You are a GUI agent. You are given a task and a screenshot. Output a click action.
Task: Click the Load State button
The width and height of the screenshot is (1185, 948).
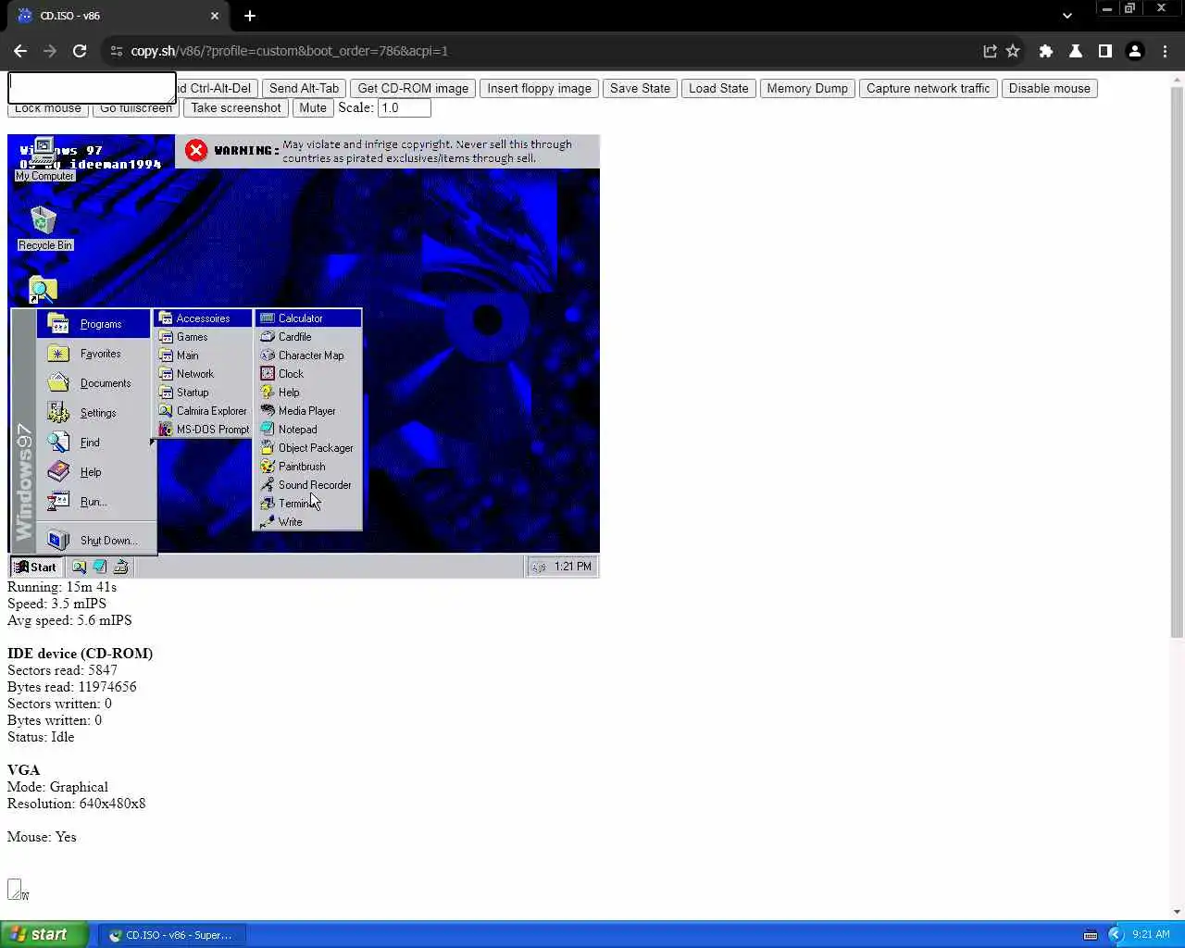(718, 88)
